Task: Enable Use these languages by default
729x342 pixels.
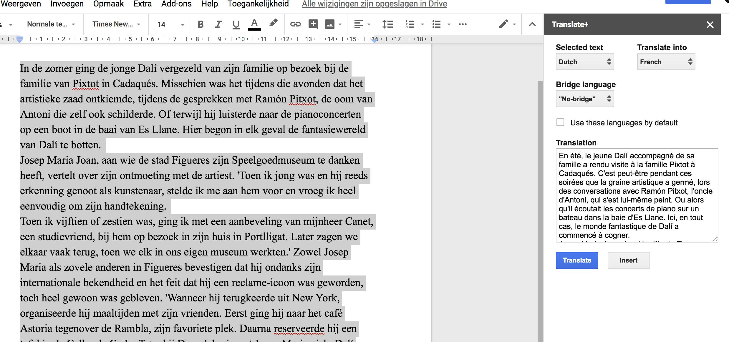Action: coord(560,122)
